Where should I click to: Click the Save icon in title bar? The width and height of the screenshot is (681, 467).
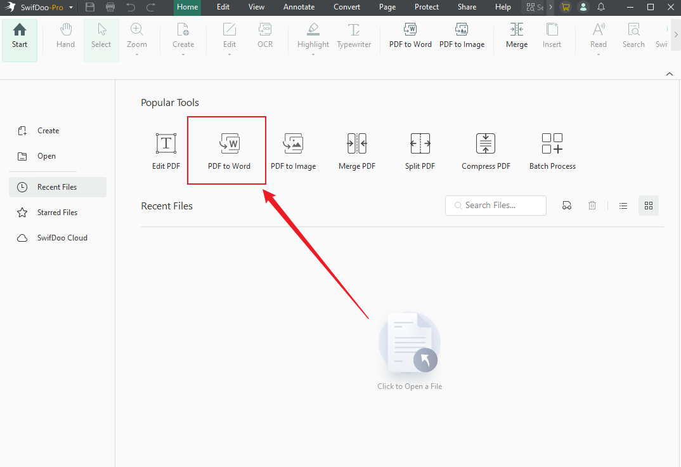tap(90, 7)
